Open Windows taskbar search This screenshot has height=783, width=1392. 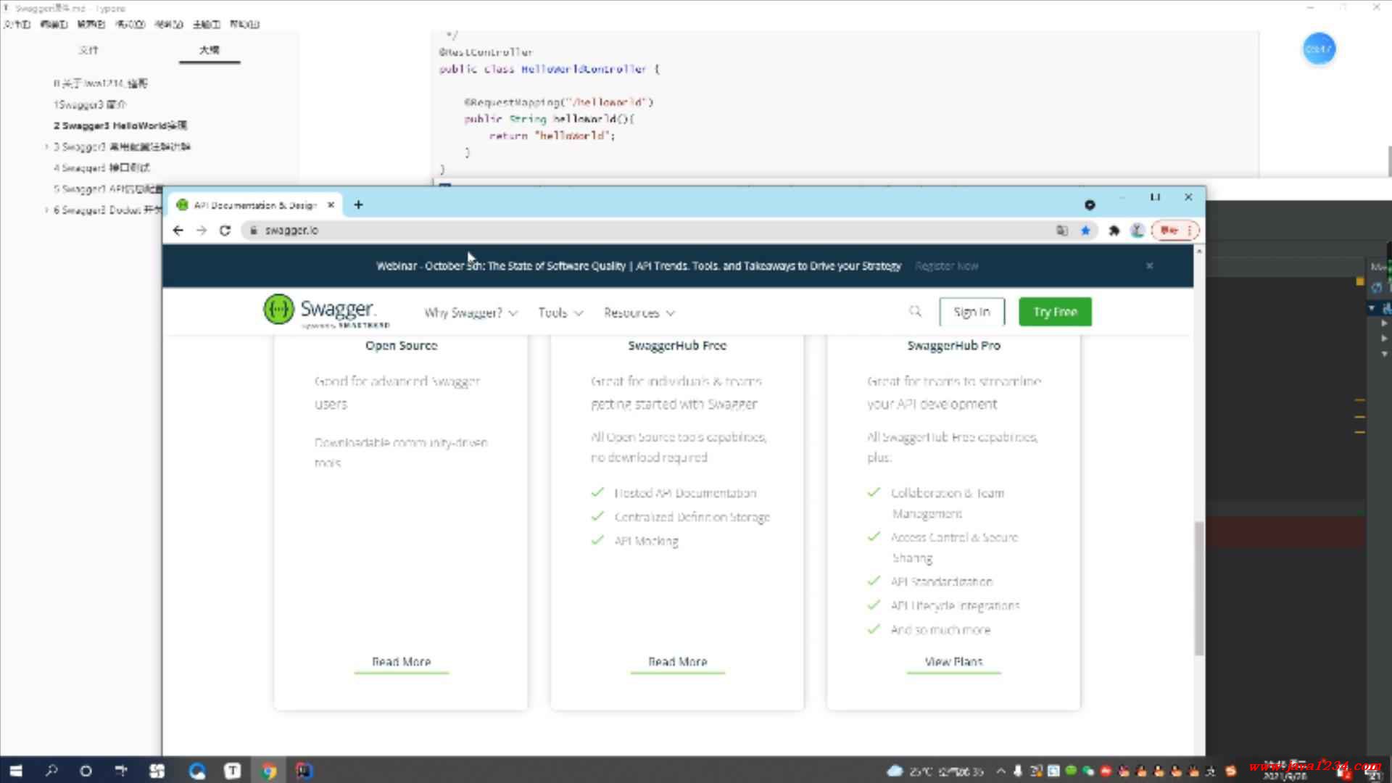[51, 771]
